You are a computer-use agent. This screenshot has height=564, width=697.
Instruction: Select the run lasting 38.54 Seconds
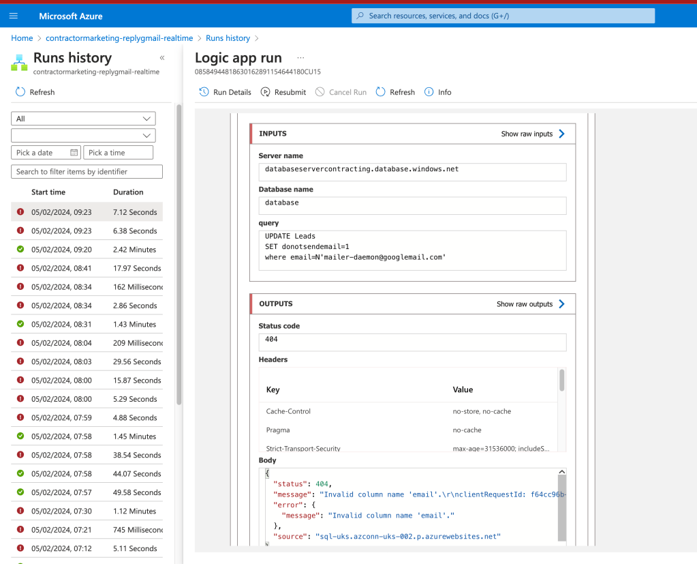tap(87, 455)
